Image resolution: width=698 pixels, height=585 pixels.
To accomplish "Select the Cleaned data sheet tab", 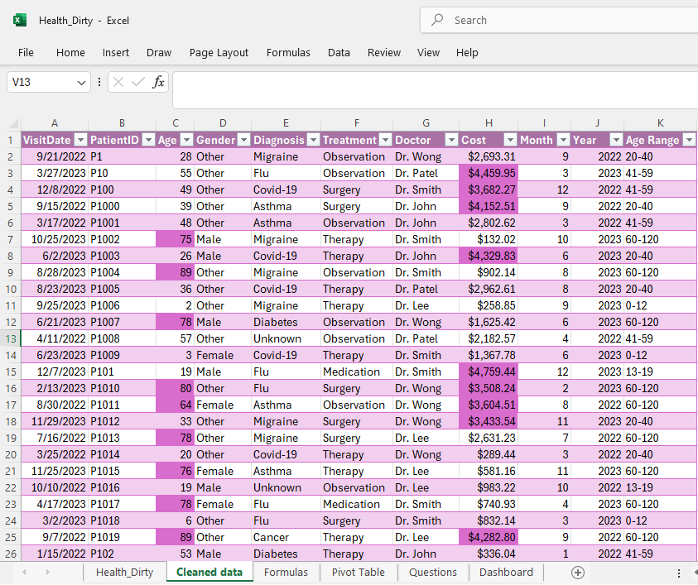I will tap(209, 572).
